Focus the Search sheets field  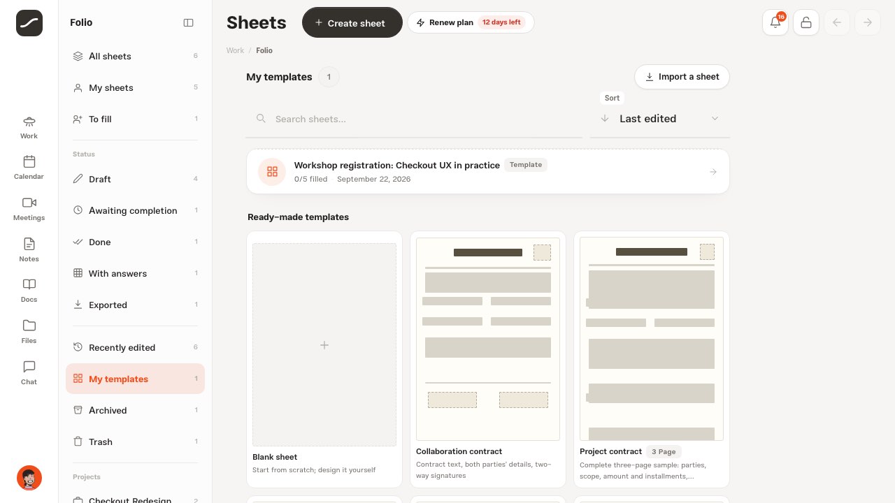[414, 119]
